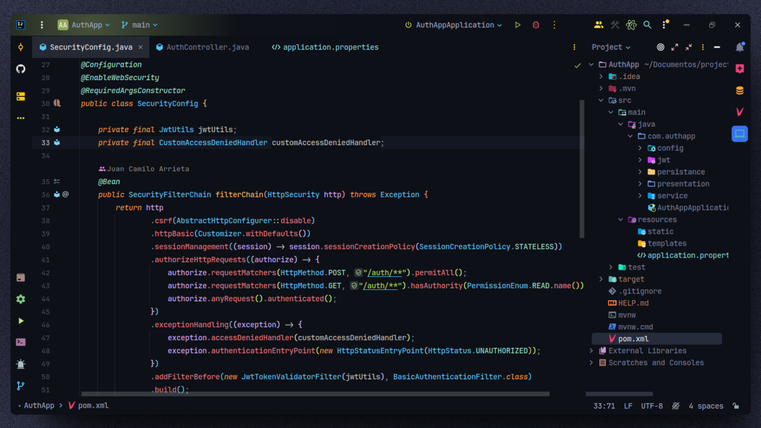Screen dimensions: 761x428
Task: Open Search Everywhere magnifier
Action: pyautogui.click(x=647, y=25)
